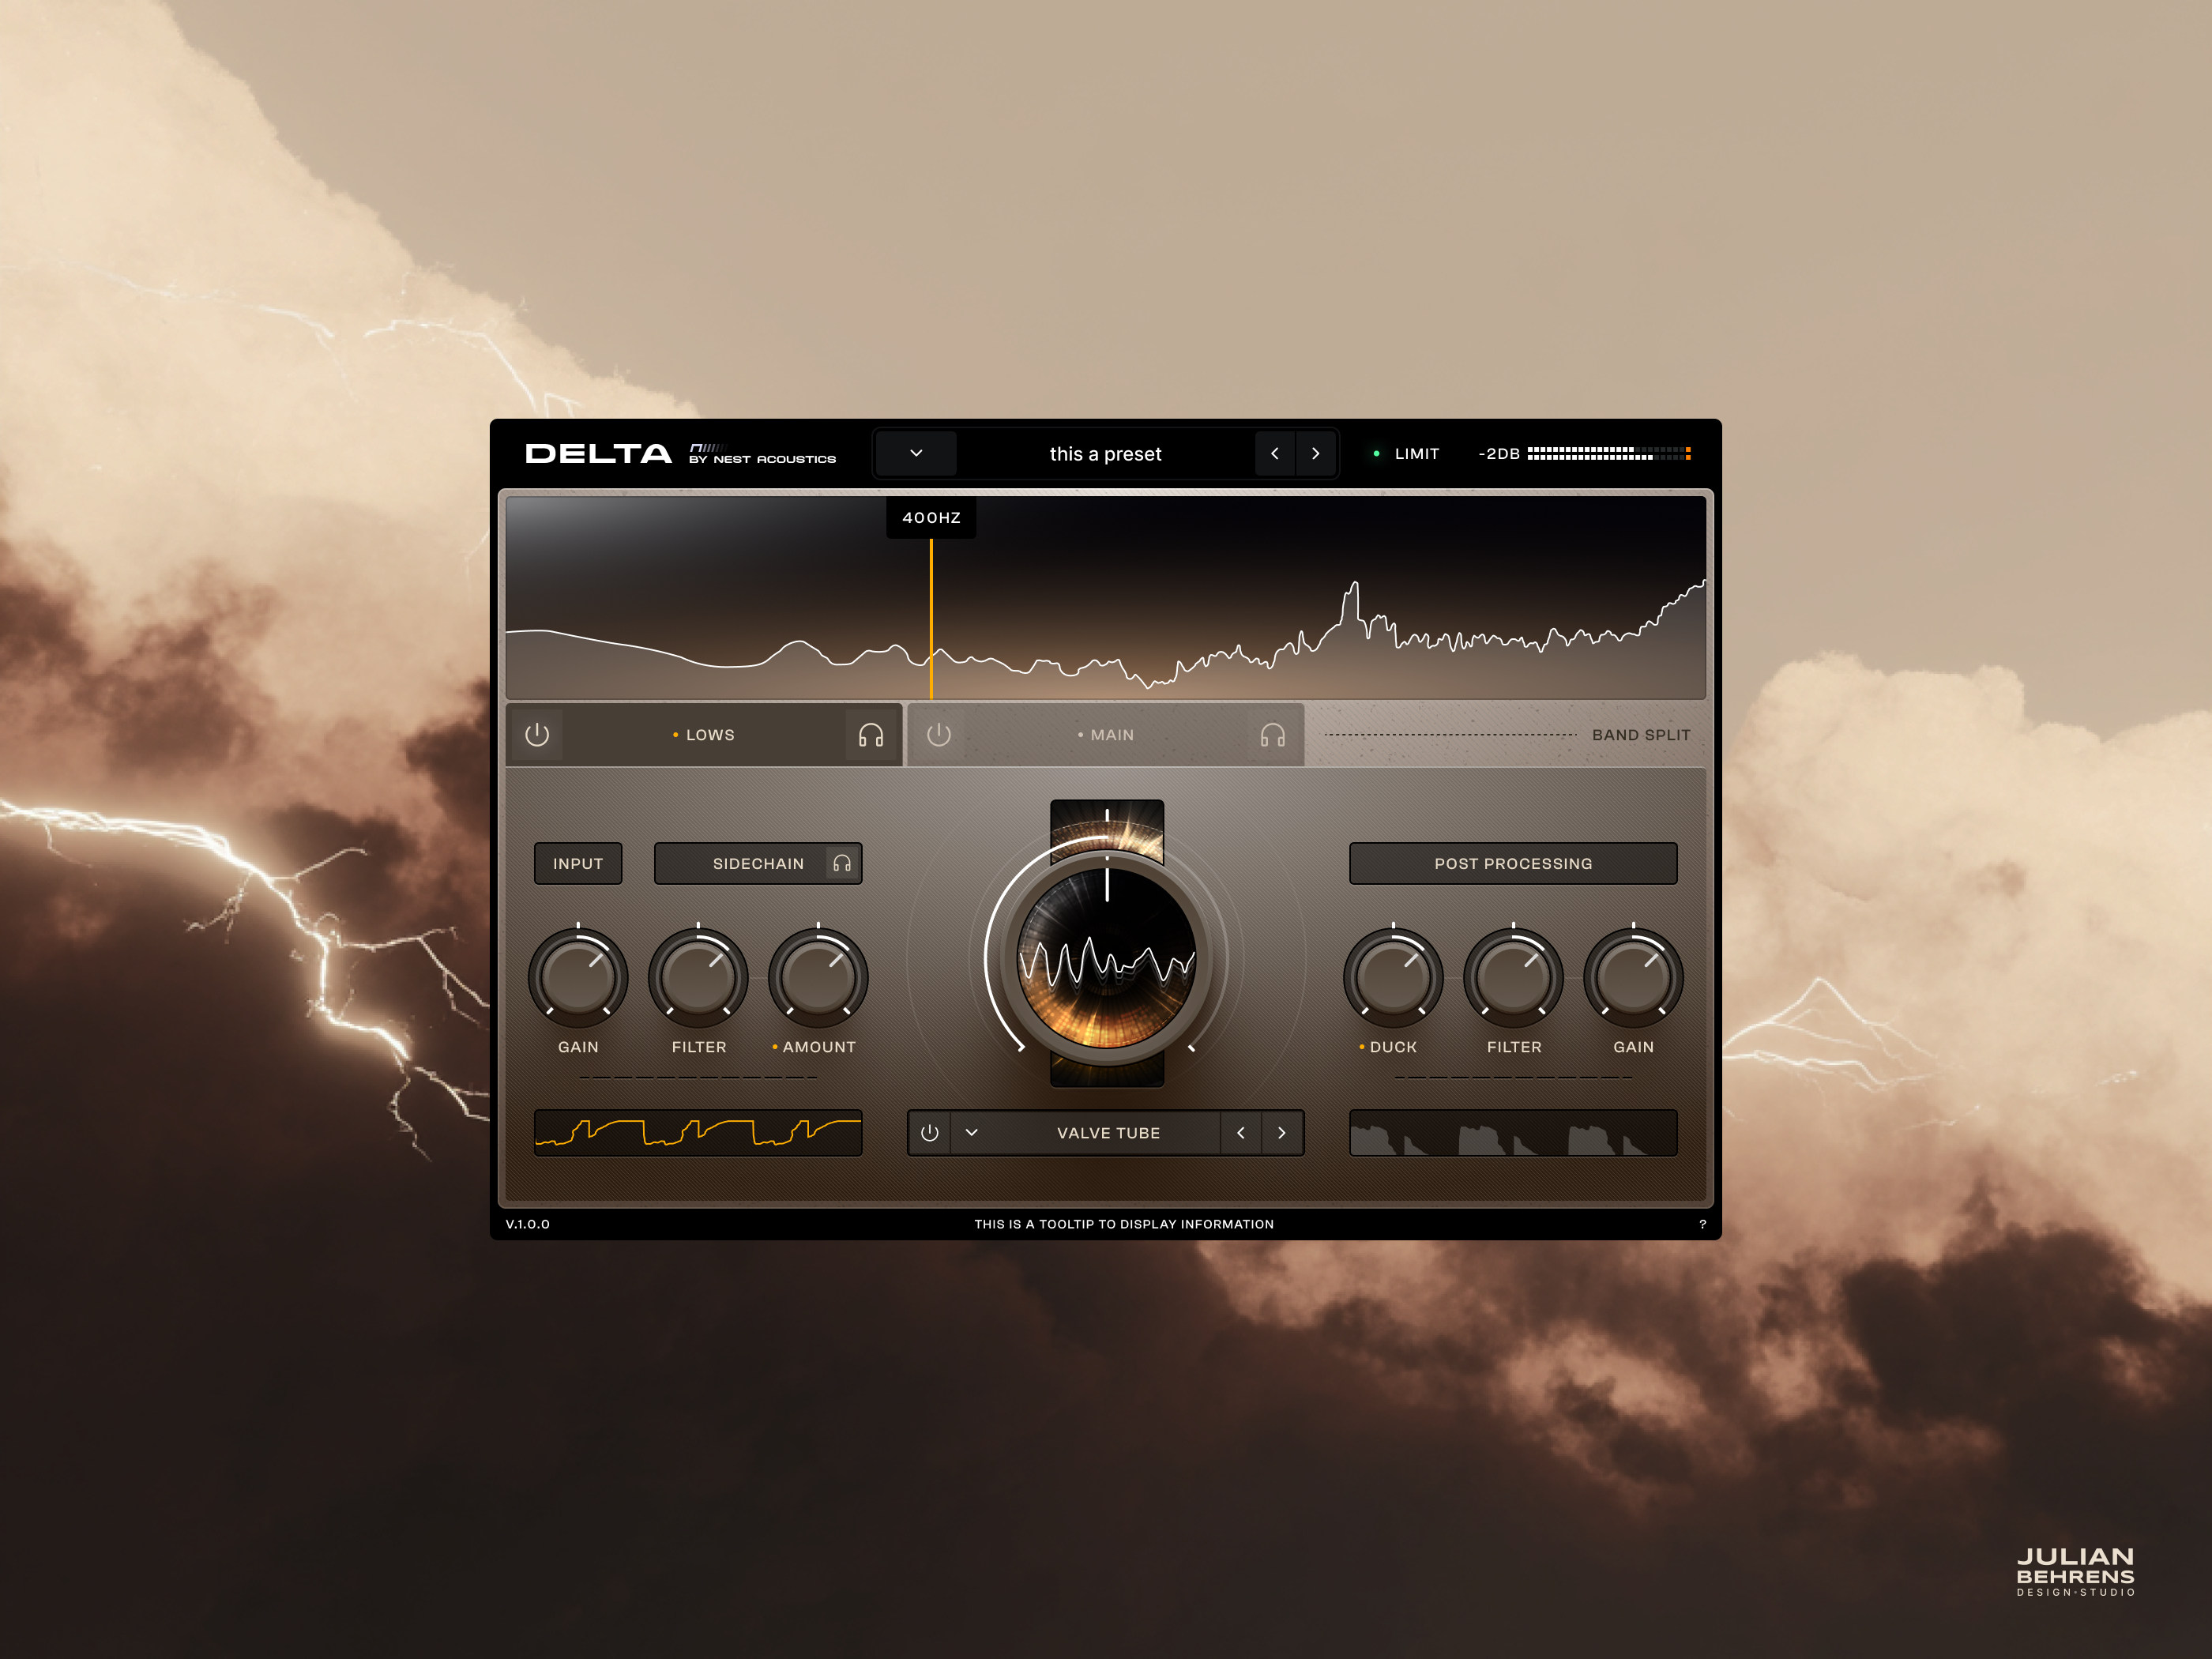The width and height of the screenshot is (2212, 1659).
Task: Listen to sidechain via headphones icon
Action: pyautogui.click(x=842, y=863)
